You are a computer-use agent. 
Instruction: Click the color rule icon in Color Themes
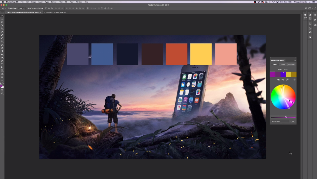click(294, 80)
